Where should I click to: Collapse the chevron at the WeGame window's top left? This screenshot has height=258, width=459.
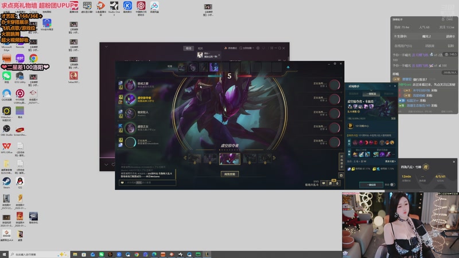click(106, 47)
